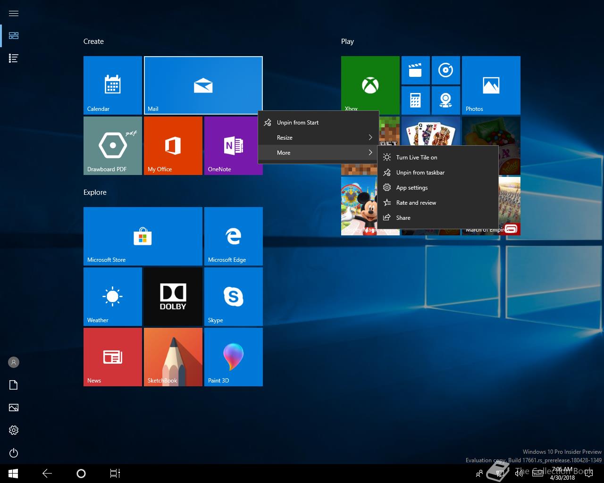Open App settings menu entry
The height and width of the screenshot is (483, 604).
pyautogui.click(x=438, y=188)
